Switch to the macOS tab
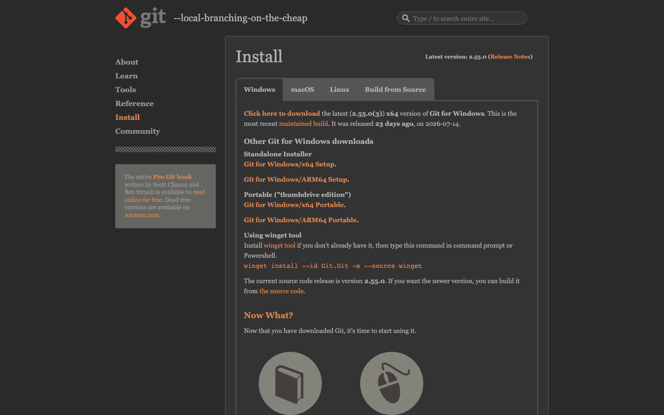 click(x=302, y=89)
